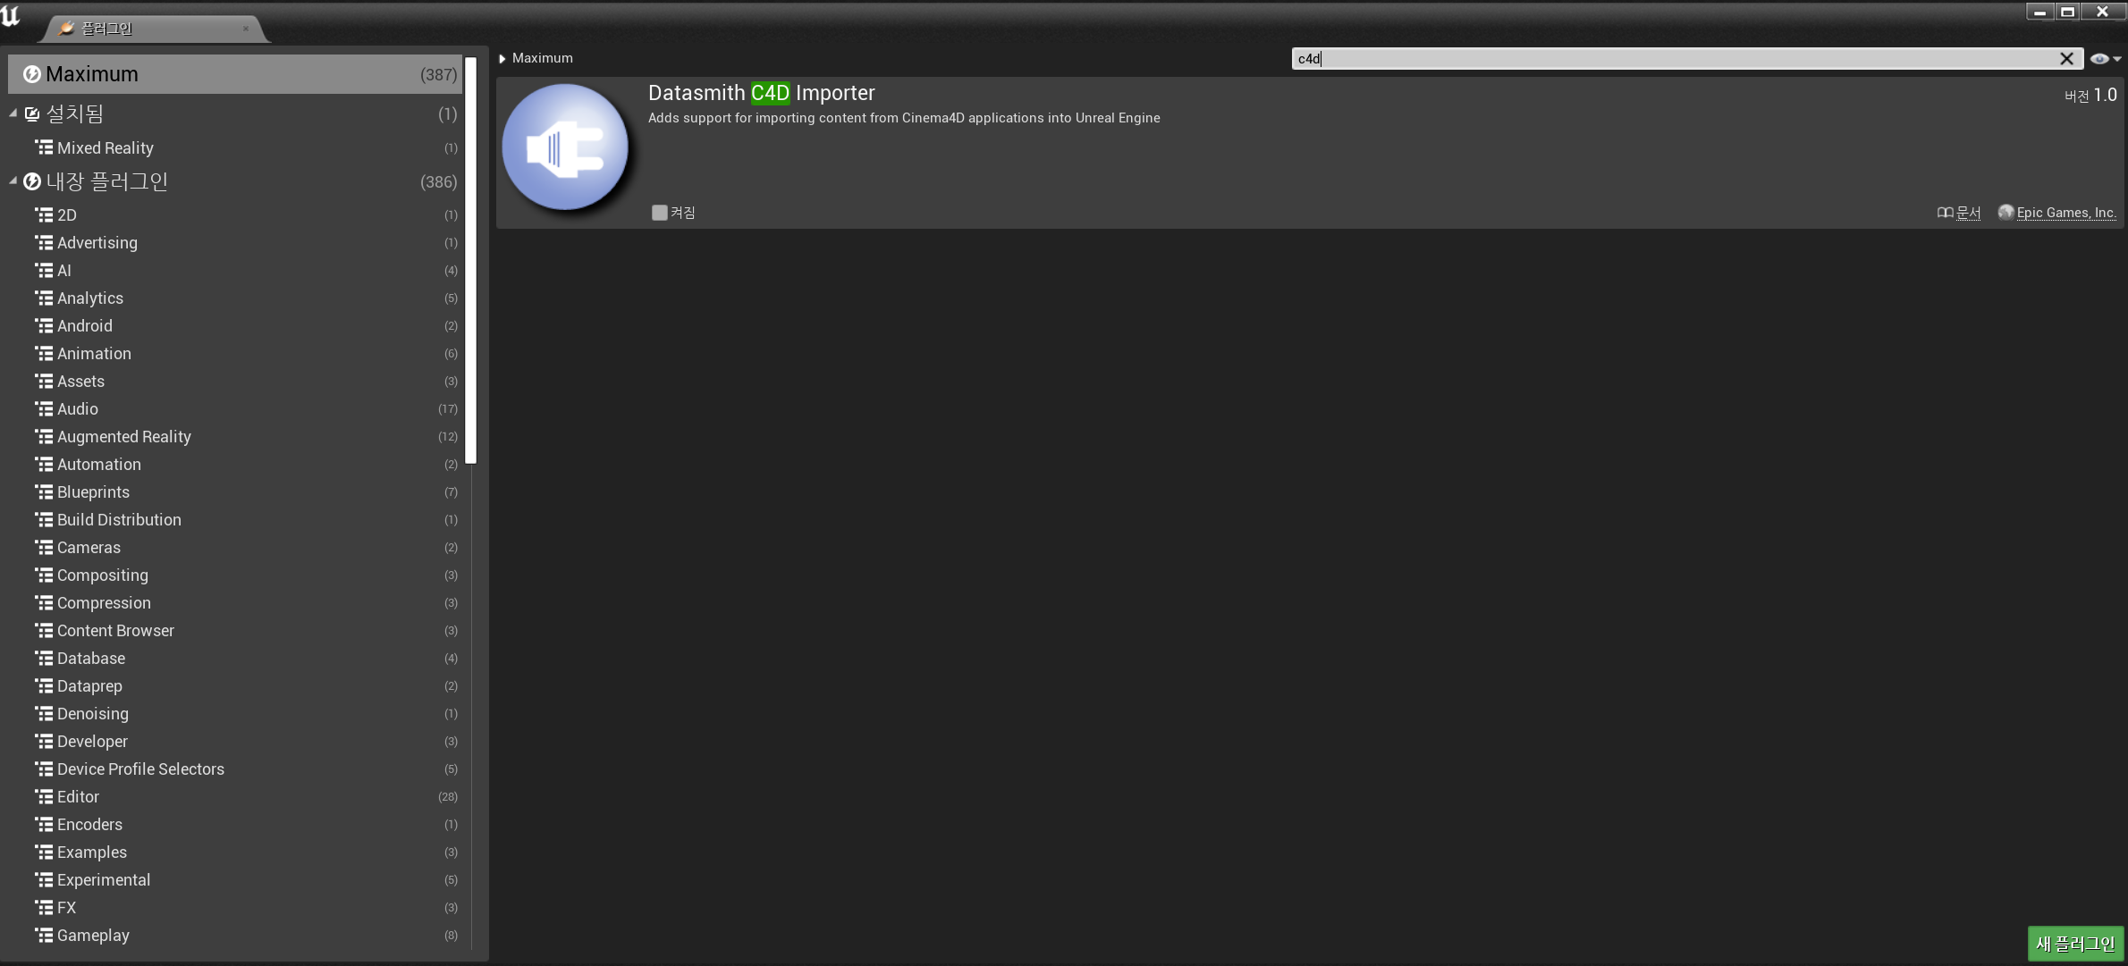Select the Build Distribution category

[x=235, y=520]
